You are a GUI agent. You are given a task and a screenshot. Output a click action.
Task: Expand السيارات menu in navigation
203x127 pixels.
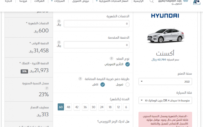click(58, 1)
